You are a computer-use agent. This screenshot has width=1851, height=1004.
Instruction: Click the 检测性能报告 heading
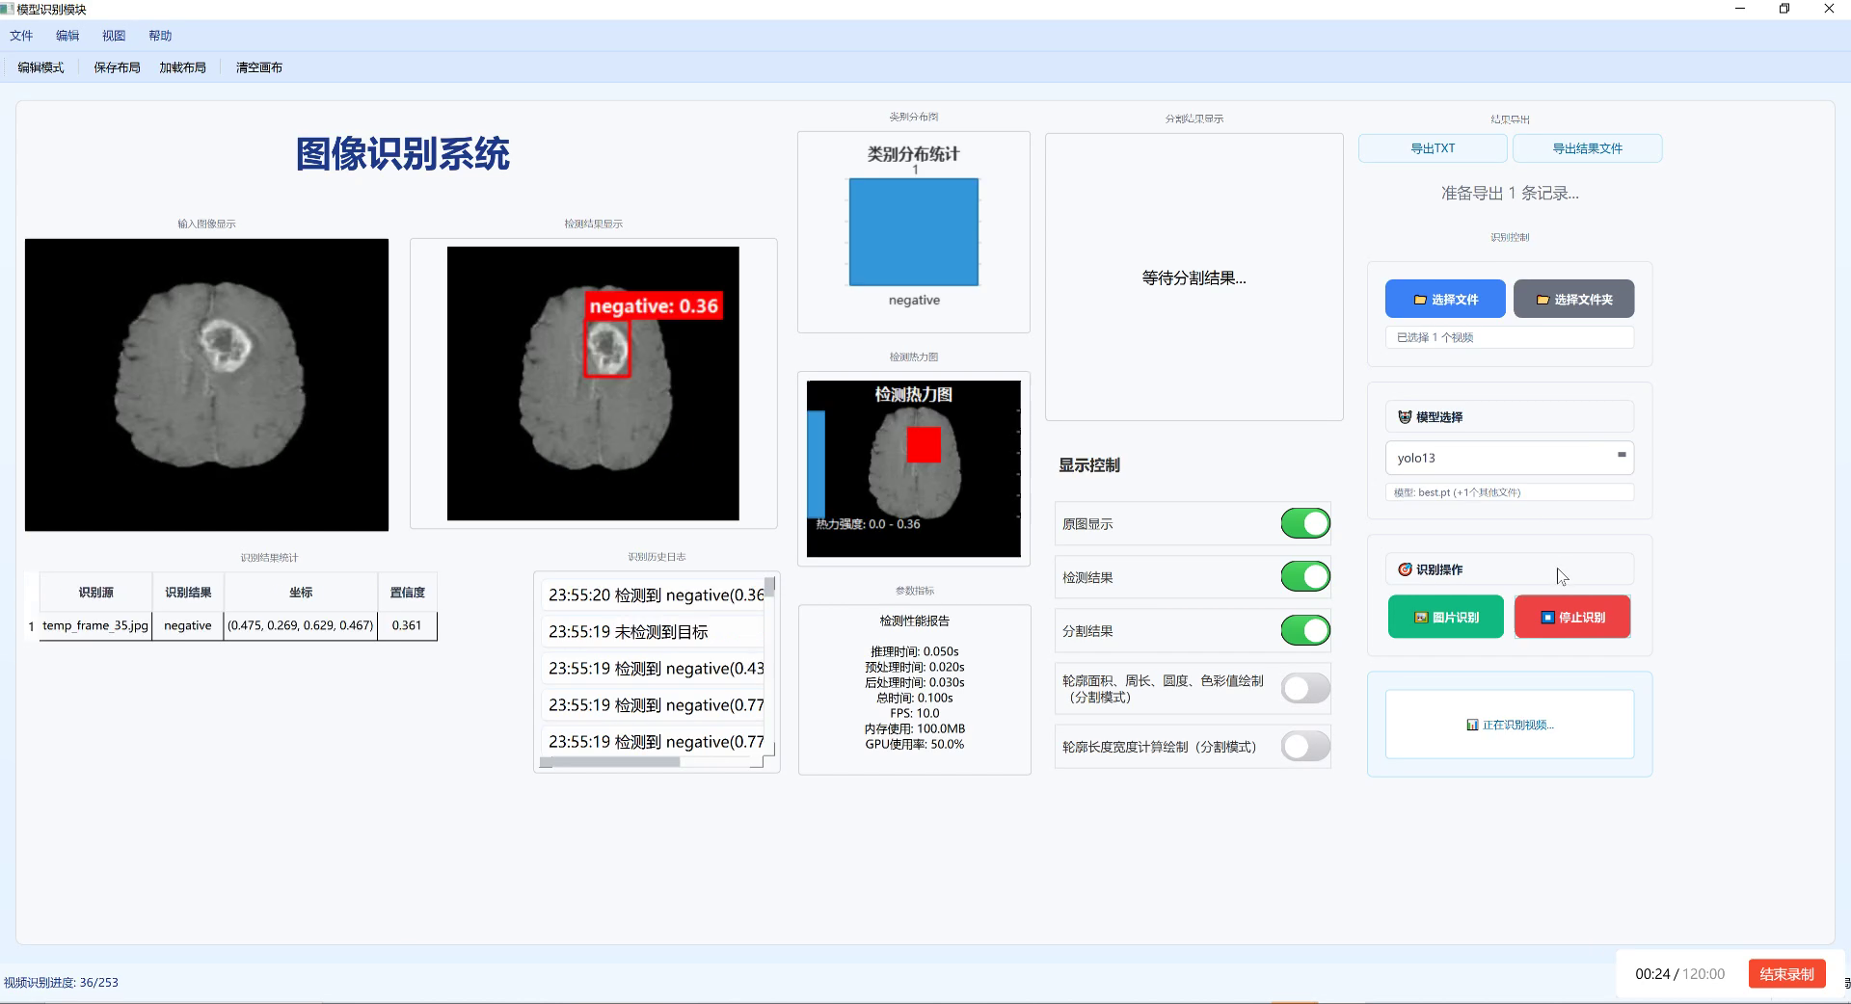pyautogui.click(x=914, y=621)
